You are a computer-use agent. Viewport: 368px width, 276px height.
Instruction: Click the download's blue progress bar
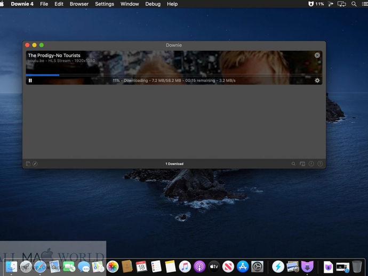pos(43,75)
